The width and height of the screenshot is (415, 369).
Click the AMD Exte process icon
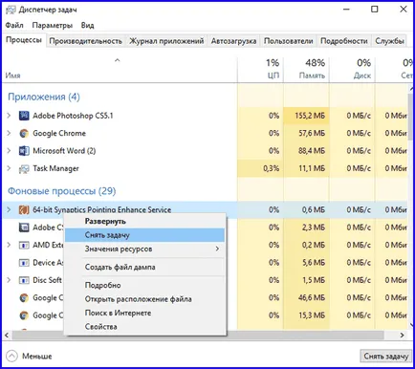coord(24,245)
